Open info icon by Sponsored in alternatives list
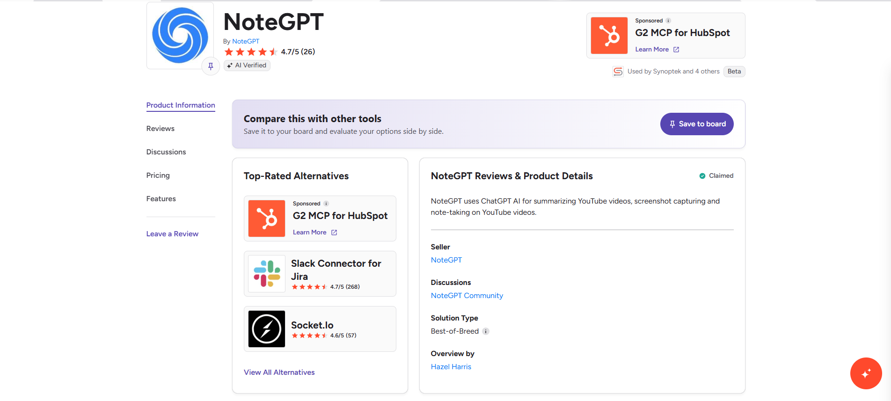This screenshot has height=401, width=891. click(326, 204)
